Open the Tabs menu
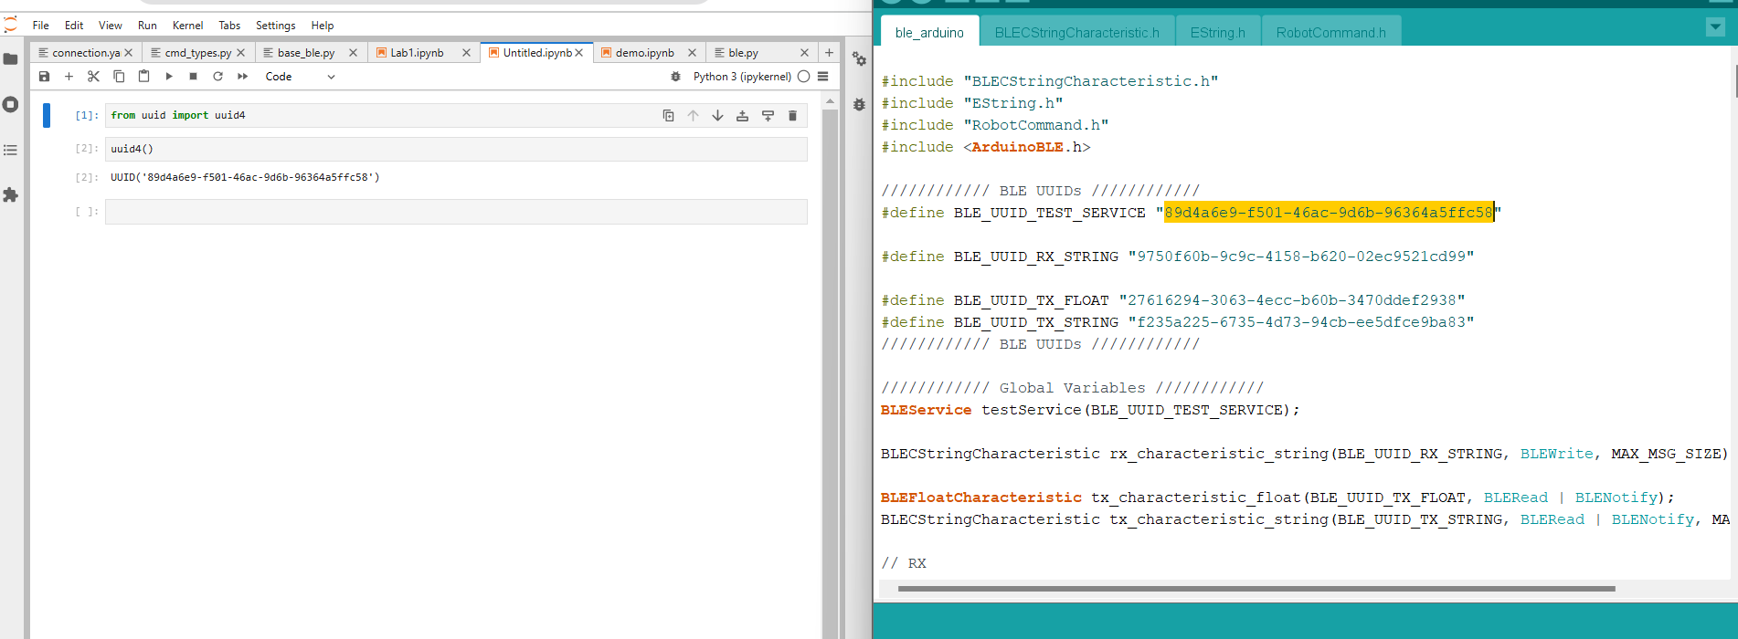The height and width of the screenshot is (639, 1738). 229,26
